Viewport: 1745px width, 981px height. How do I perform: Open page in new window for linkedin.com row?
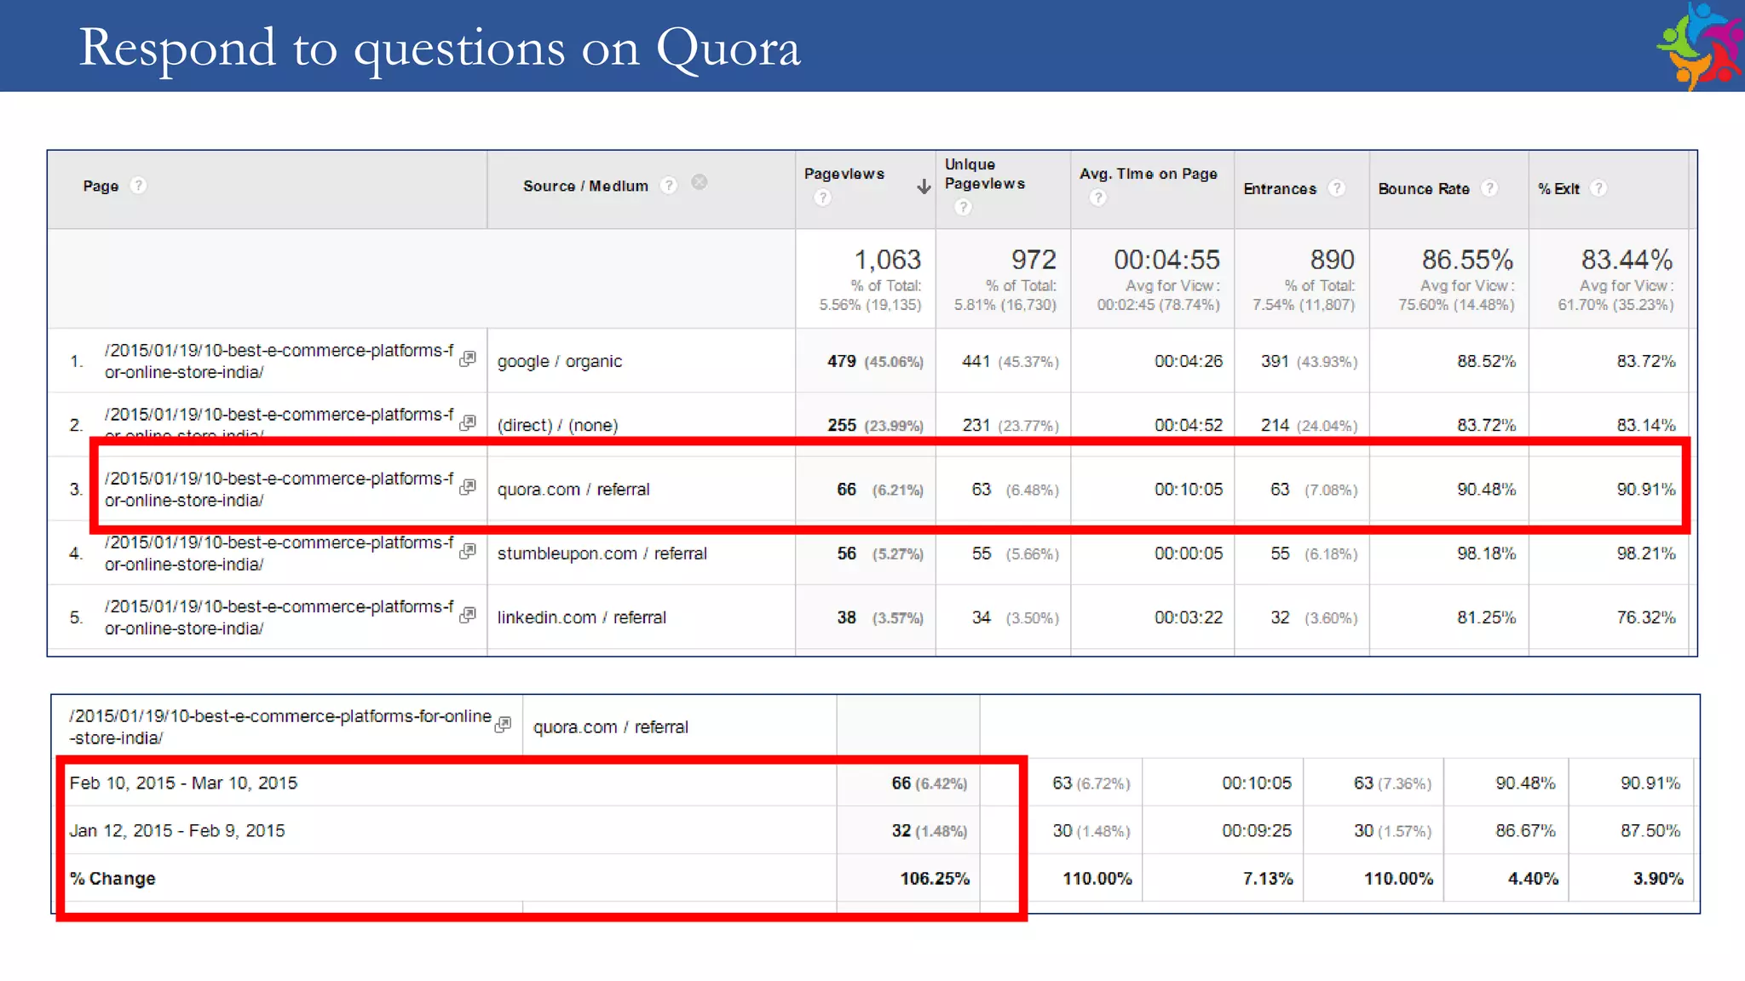point(468,615)
